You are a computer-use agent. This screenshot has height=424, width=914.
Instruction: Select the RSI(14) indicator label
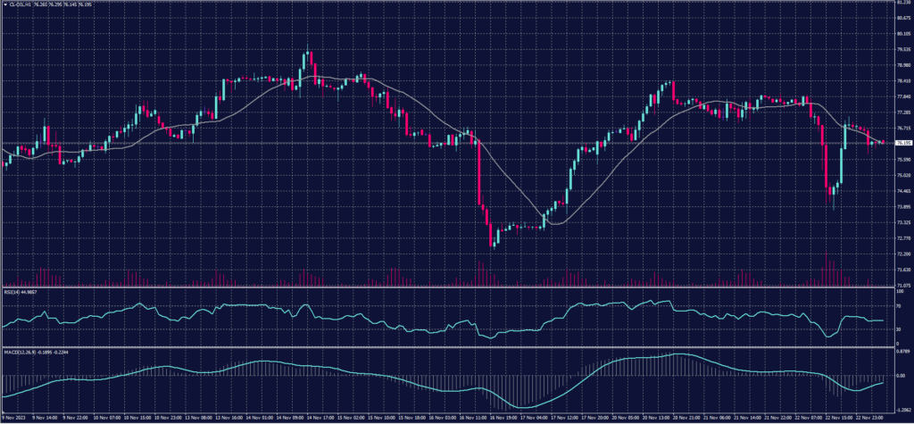point(14,291)
